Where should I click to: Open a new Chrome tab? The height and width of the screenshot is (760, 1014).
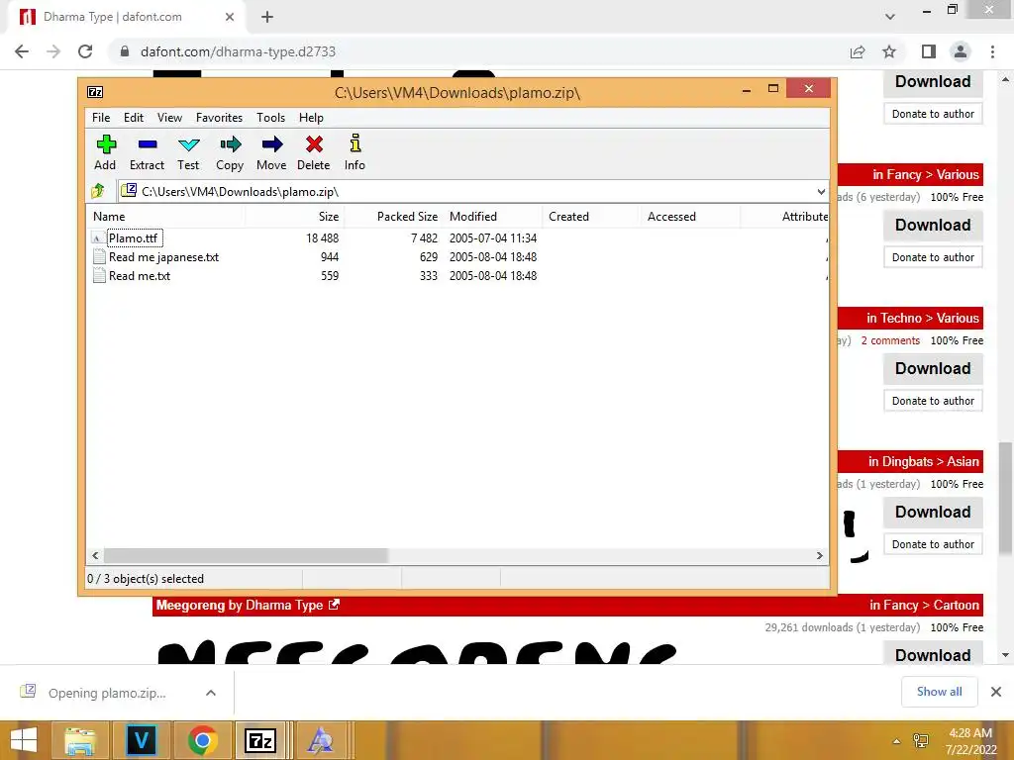click(x=267, y=17)
